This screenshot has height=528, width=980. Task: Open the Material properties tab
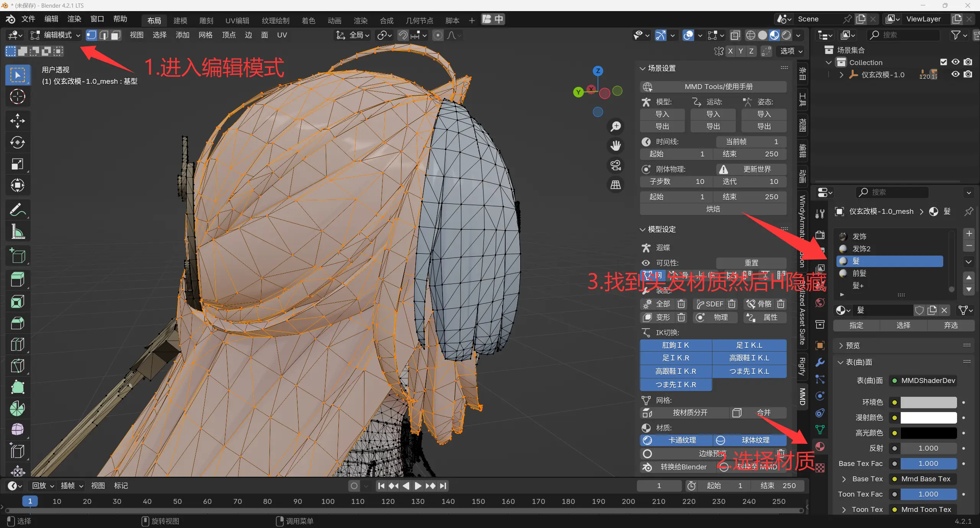click(820, 446)
